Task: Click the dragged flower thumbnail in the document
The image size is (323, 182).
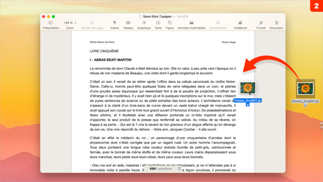Action: point(248,88)
